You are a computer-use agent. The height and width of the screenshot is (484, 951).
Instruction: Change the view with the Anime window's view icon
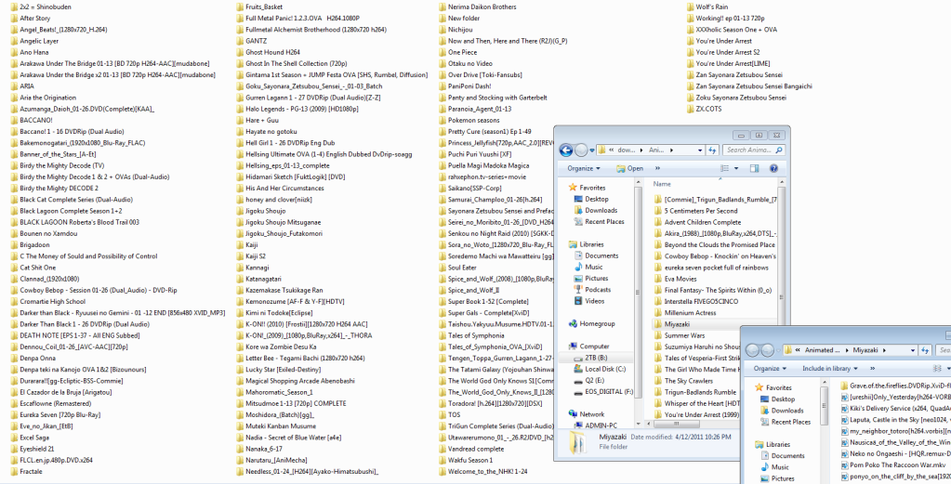[725, 168]
